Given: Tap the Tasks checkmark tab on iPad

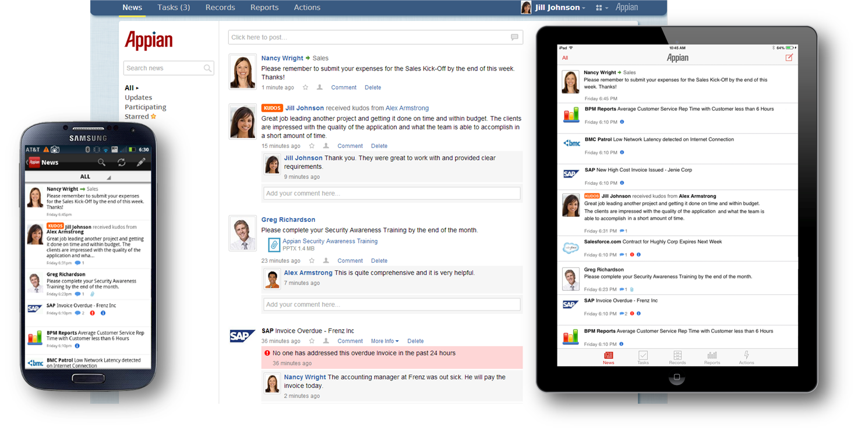Looking at the screenshot, I should [x=642, y=358].
